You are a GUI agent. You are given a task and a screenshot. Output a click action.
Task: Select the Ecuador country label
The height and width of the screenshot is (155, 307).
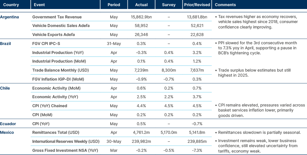pyautogui.click(x=8, y=124)
